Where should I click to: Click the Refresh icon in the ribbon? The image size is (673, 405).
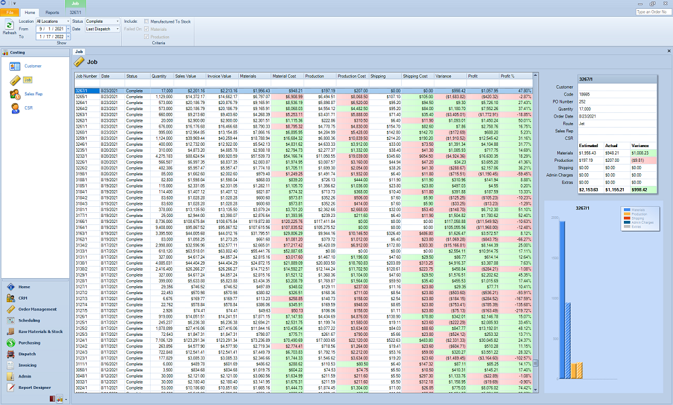pyautogui.click(x=9, y=25)
